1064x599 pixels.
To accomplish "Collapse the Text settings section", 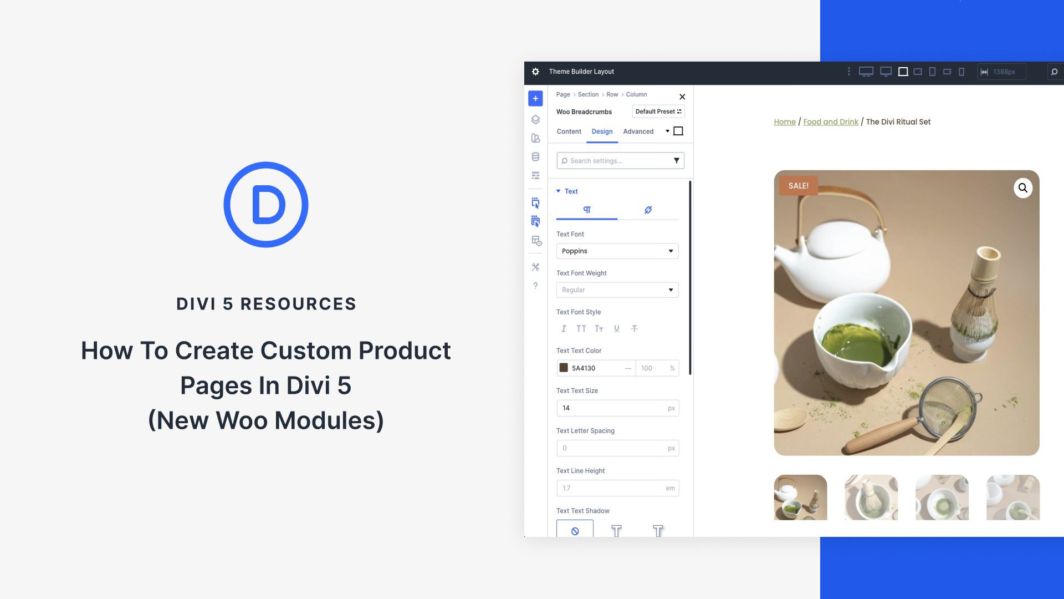I will pyautogui.click(x=559, y=191).
